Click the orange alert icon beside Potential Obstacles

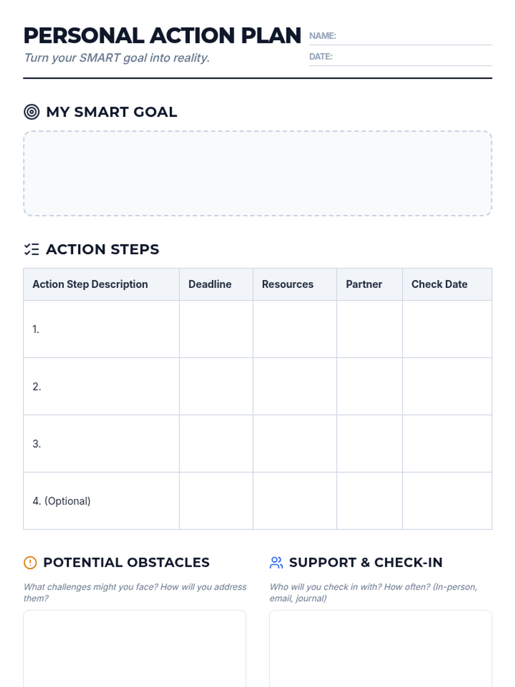click(30, 562)
